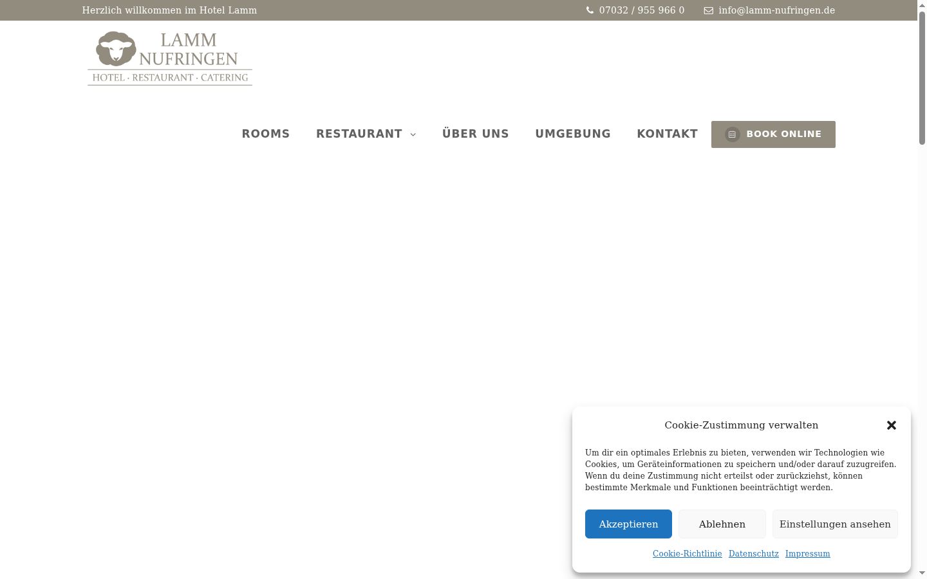Open the Restaurant menu item
This screenshot has width=927, height=579.
(359, 134)
